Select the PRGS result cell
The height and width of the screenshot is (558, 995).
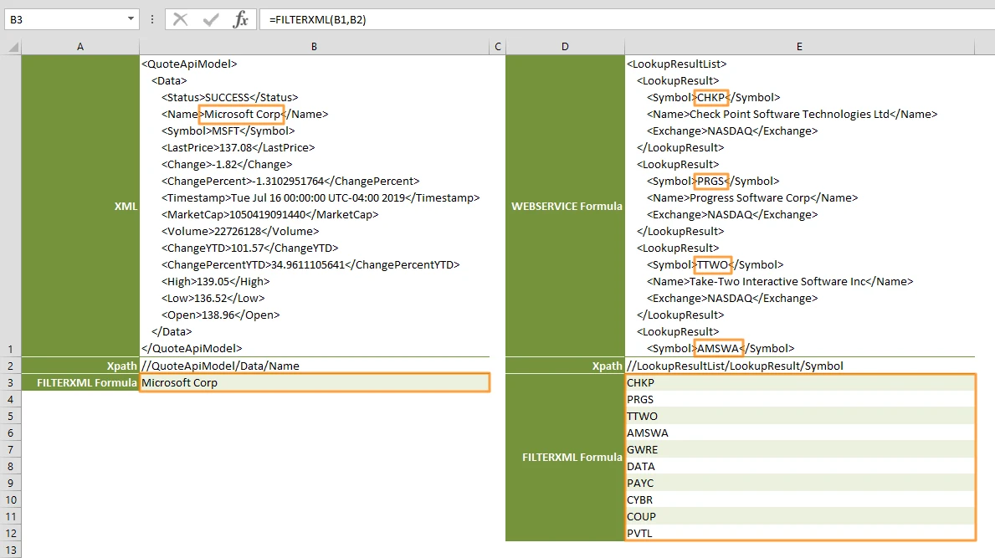799,400
